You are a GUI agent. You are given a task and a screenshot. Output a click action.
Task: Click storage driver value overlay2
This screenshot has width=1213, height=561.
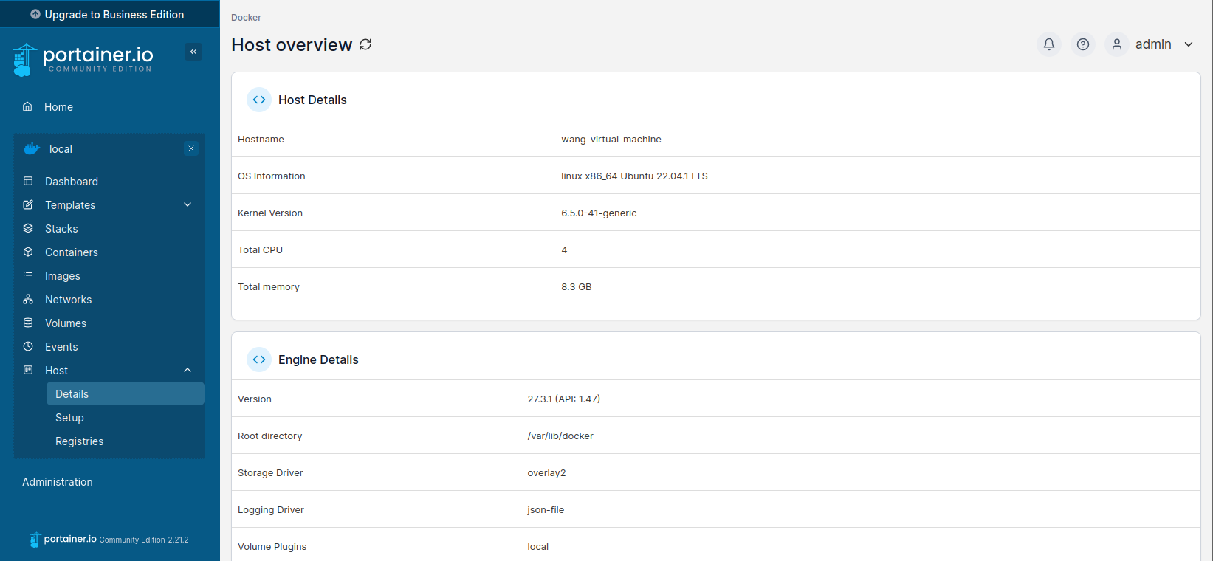pyautogui.click(x=546, y=472)
